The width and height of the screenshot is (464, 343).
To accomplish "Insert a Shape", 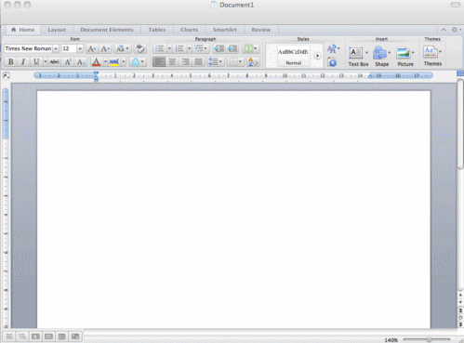I will (381, 56).
